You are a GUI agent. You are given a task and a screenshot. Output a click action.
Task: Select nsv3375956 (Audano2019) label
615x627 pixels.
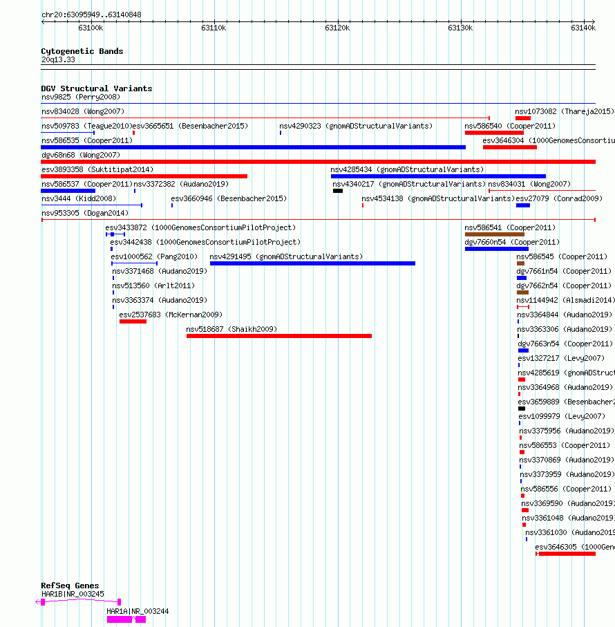pyautogui.click(x=566, y=431)
